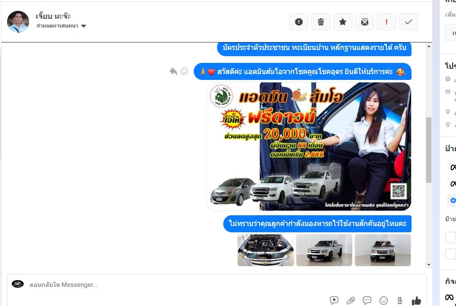Image resolution: width=456 pixels, height=306 pixels.
Task: Open the promotional car banner image
Action: pos(308,147)
